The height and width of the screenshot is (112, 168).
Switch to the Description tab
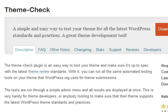(24, 50)
